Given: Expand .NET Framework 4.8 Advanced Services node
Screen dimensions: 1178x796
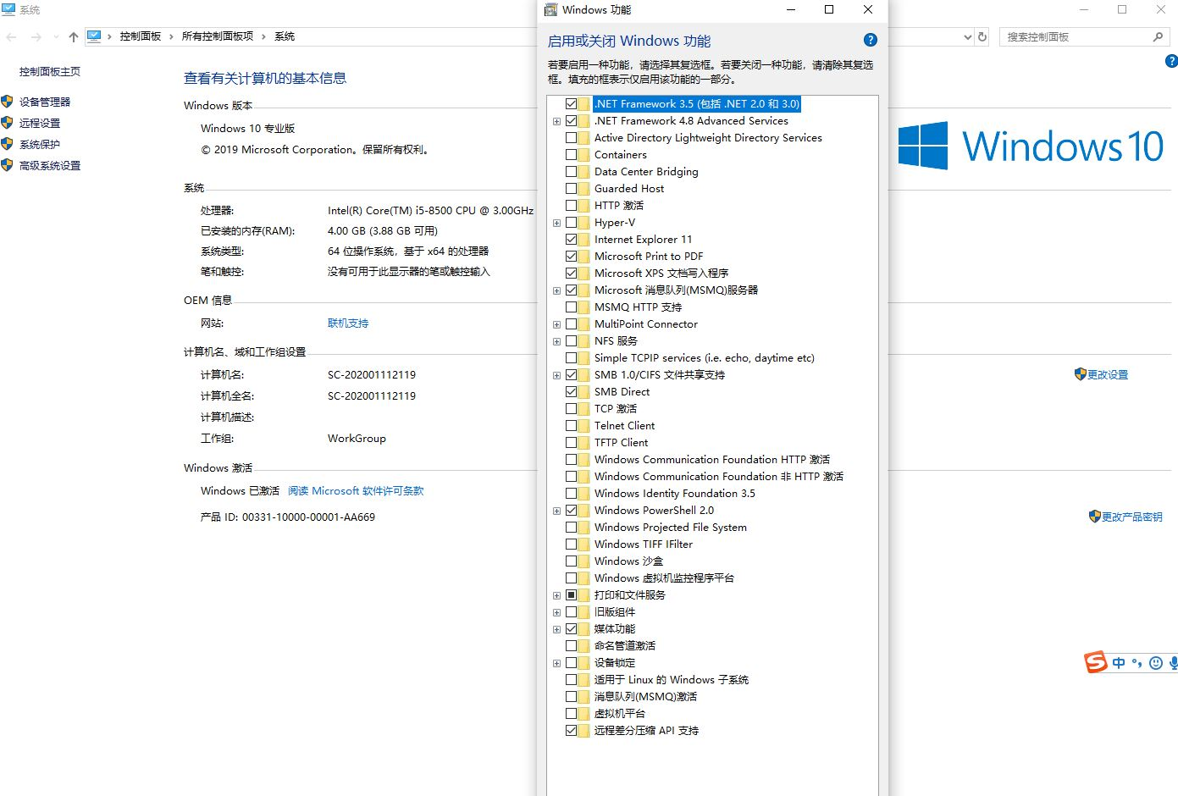Looking at the screenshot, I should click(556, 121).
